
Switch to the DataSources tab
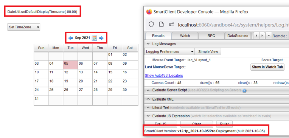(x=238, y=36)
